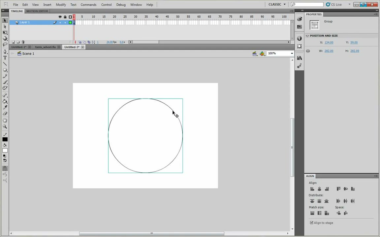380x237 pixels.
Task: Open the Info panel from dock
Action: pos(300,39)
